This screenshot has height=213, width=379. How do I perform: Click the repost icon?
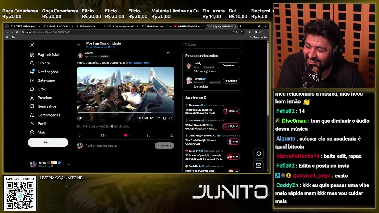[102, 135]
